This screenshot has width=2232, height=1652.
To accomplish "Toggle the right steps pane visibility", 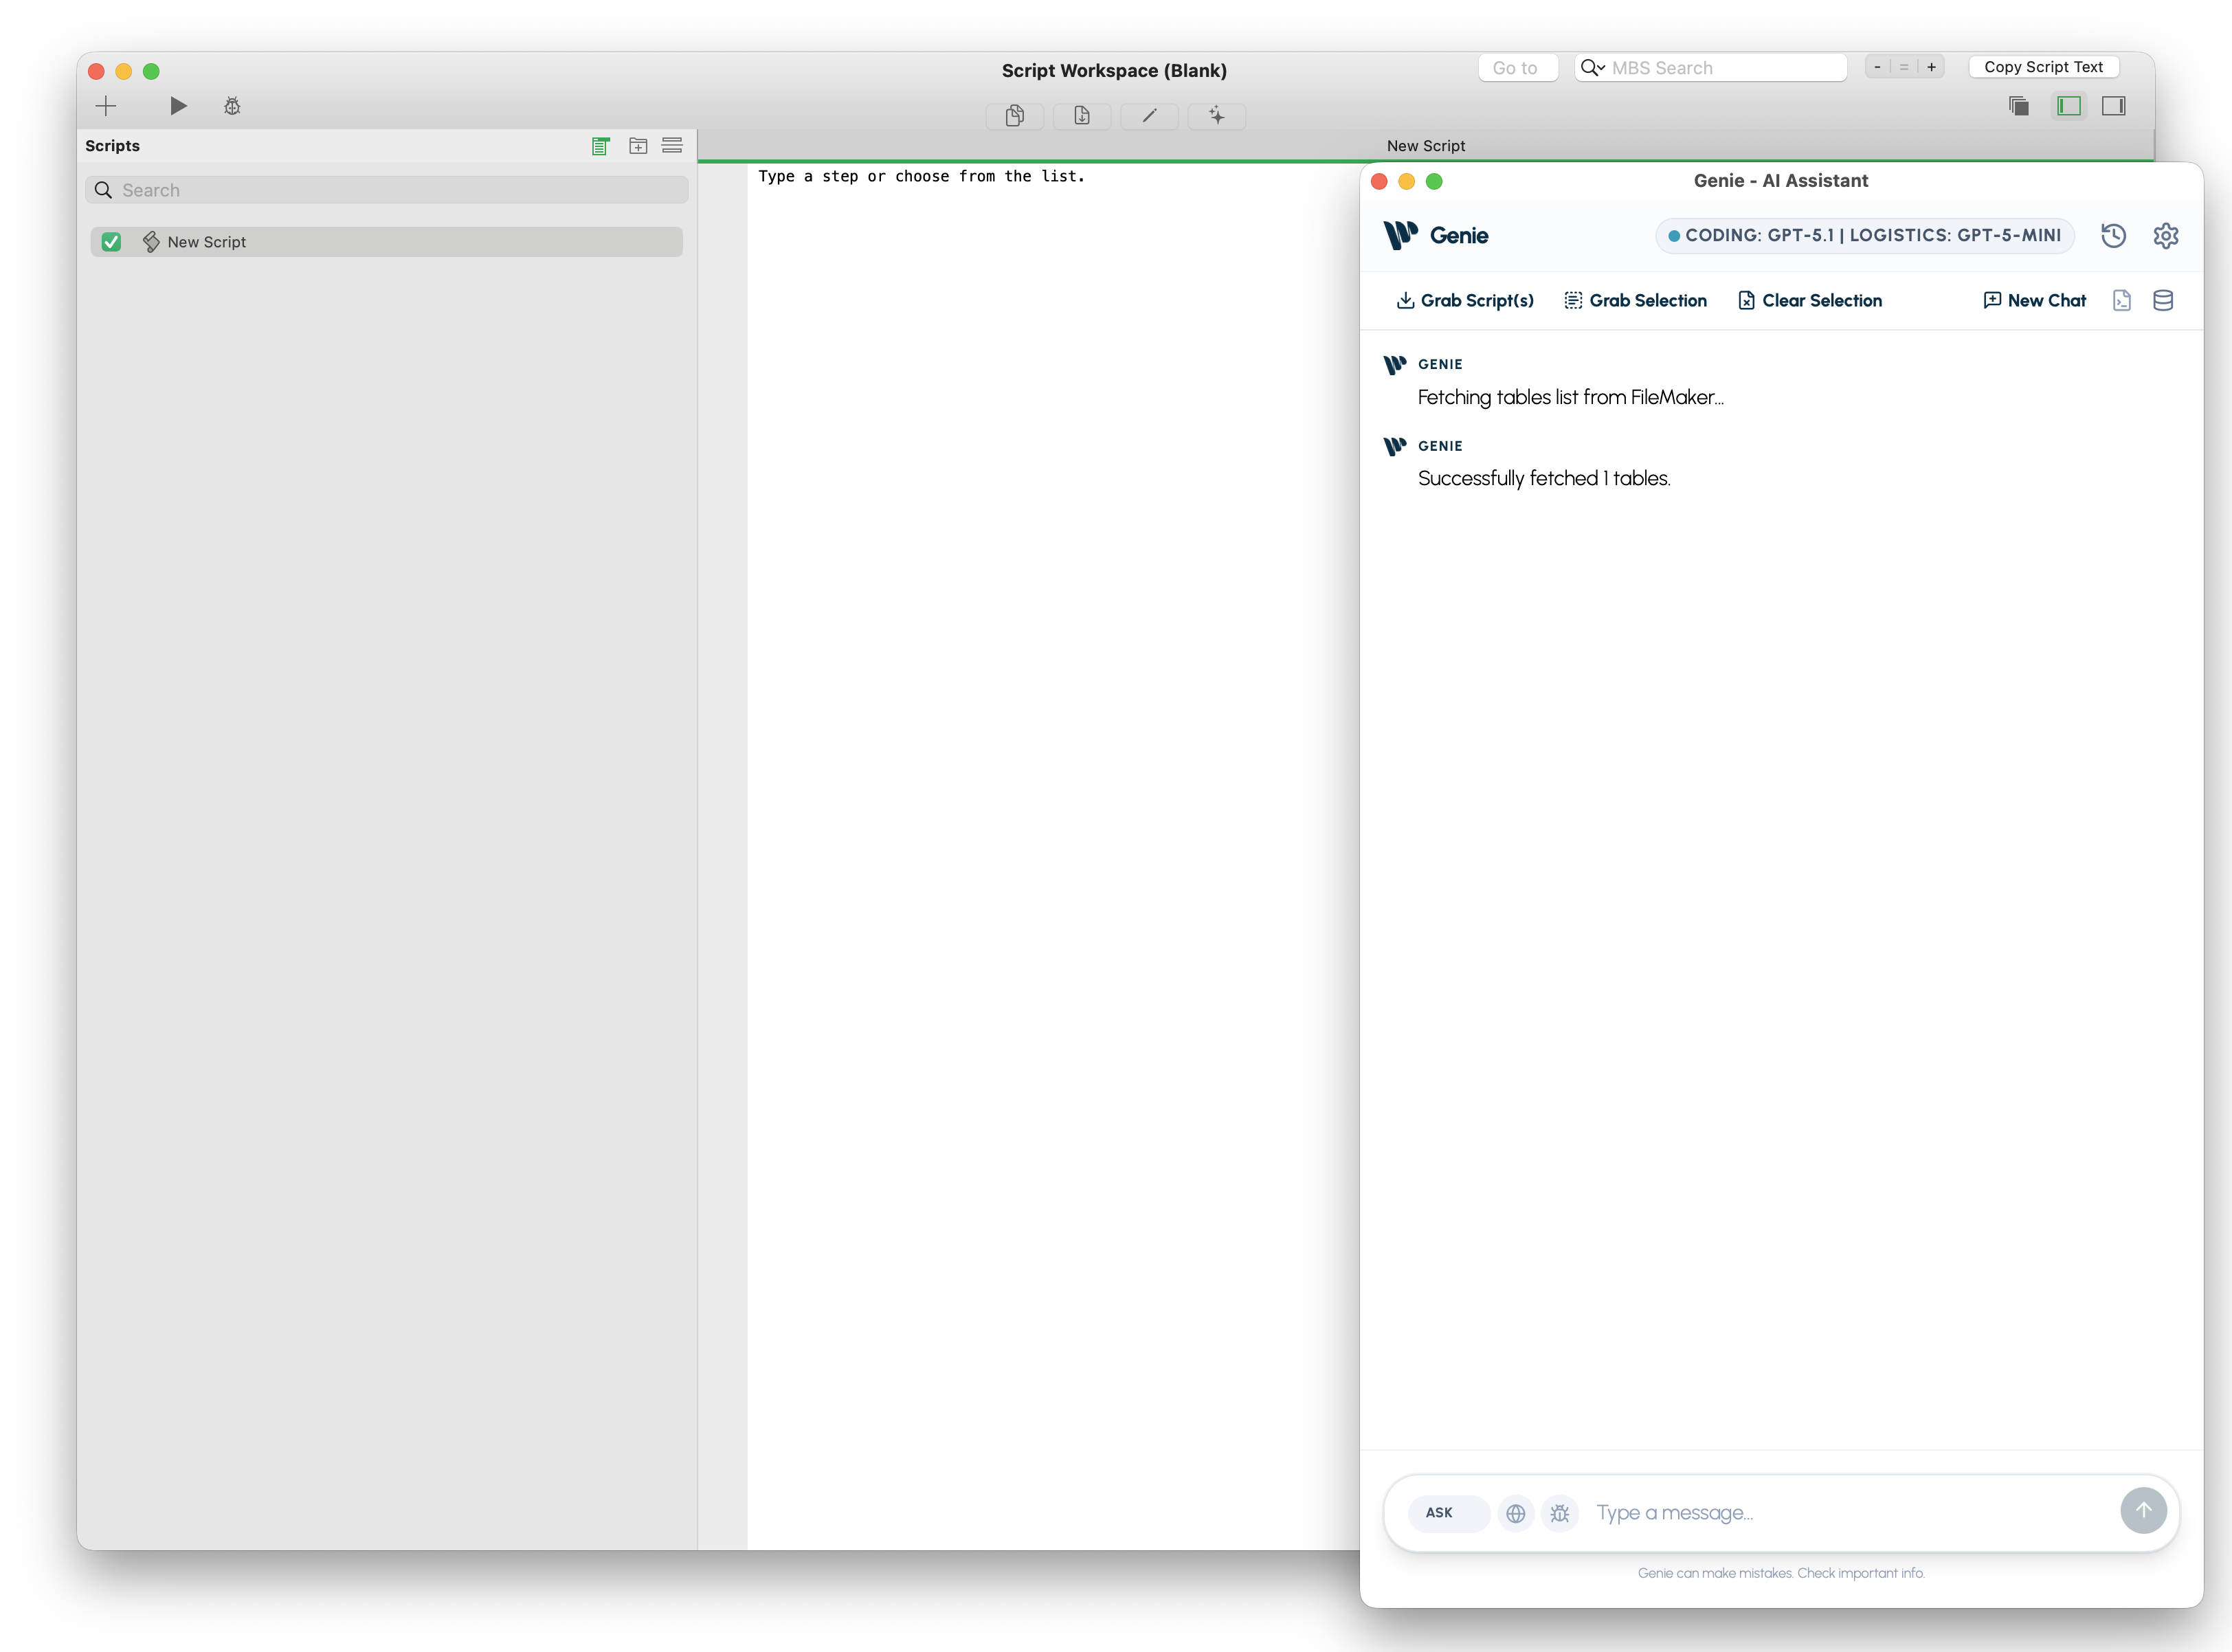I will (2113, 106).
